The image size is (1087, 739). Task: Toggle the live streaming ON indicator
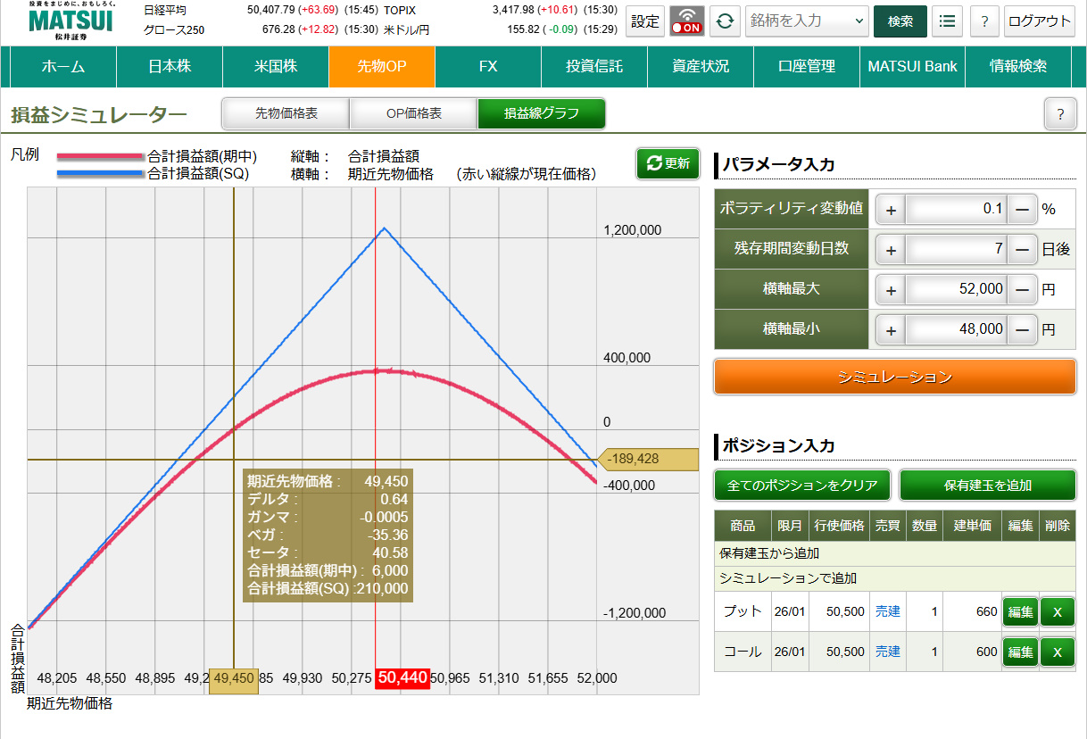click(x=686, y=21)
